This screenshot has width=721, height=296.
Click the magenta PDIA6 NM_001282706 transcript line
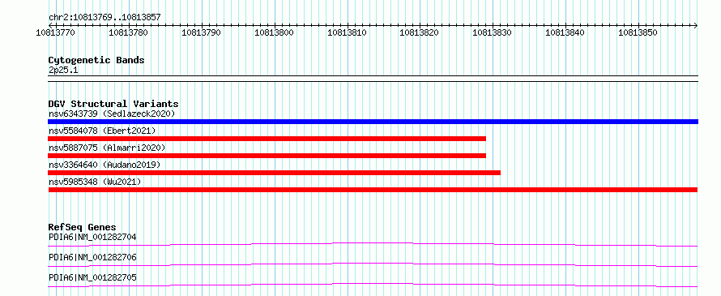(373, 264)
